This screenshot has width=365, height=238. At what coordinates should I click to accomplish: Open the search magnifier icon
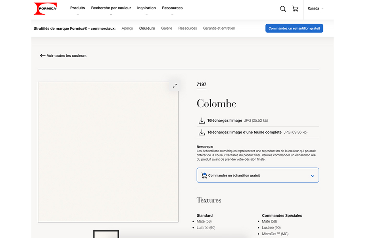pos(283,9)
